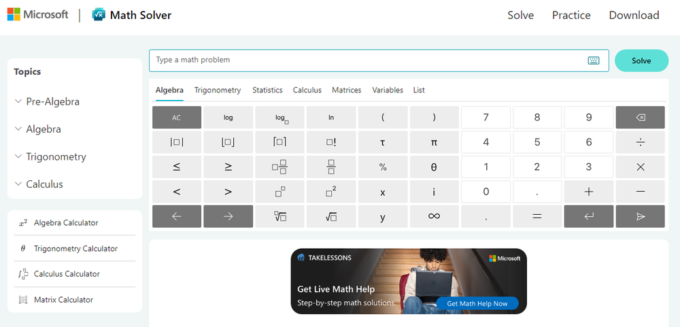
Task: Insert log with custom base
Action: tap(279, 118)
